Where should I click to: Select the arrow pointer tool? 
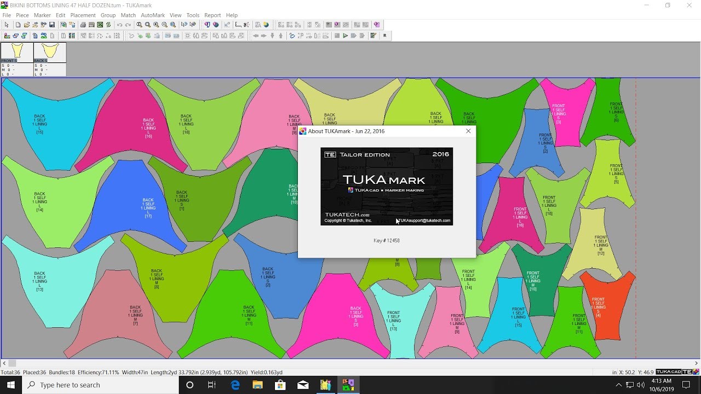(x=7, y=25)
